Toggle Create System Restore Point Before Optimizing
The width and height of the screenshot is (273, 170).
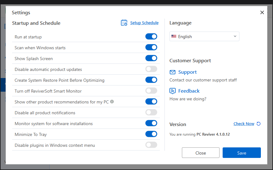(151, 80)
